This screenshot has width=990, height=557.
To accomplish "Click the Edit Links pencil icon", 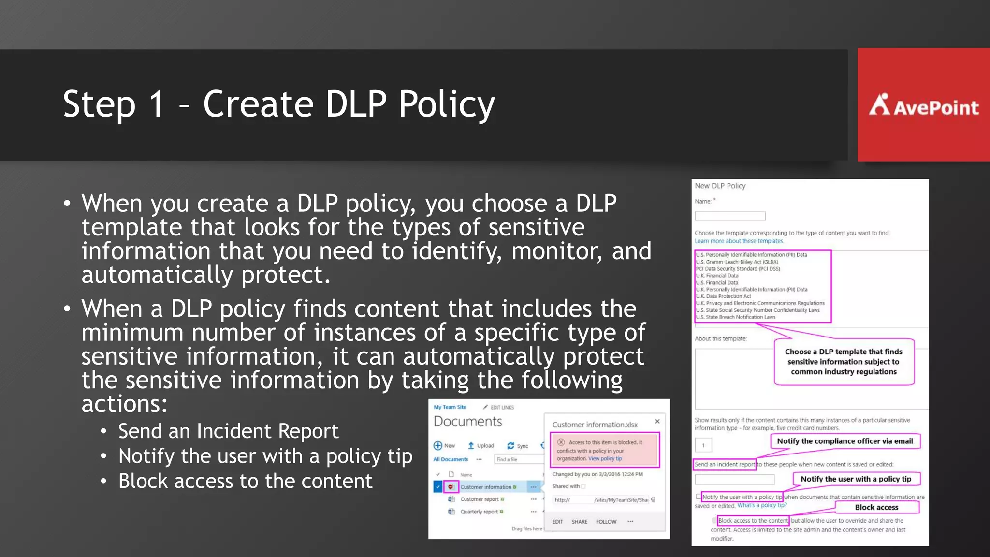I will tap(485, 407).
